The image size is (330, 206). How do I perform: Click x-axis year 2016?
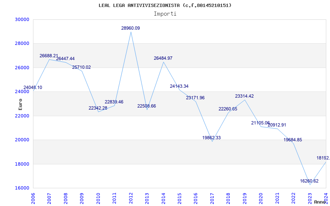(x=196, y=198)
